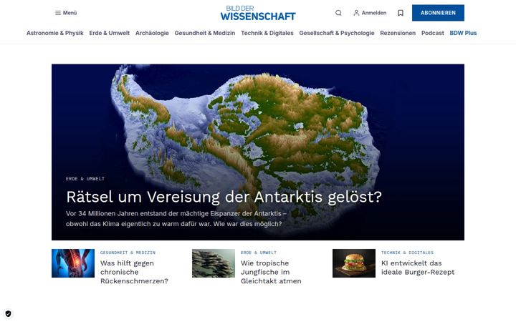Click TECHNIK & DIGITALES category label
The width and height of the screenshot is (516, 322).
click(x=407, y=253)
